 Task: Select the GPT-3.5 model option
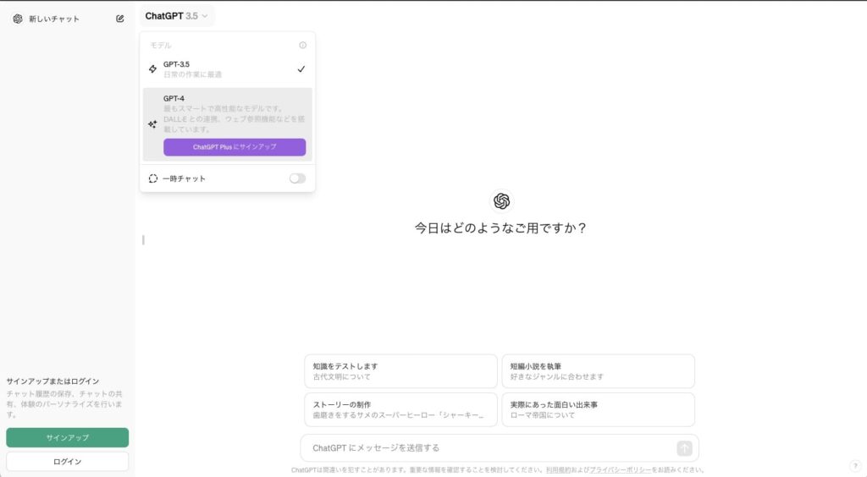pos(227,69)
